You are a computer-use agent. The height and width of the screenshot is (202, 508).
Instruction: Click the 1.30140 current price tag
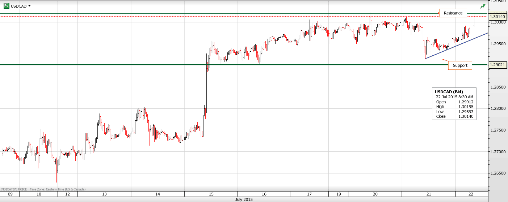click(x=497, y=17)
